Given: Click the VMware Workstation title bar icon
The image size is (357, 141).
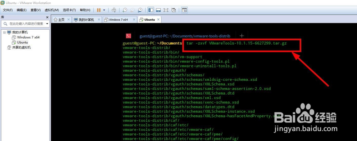Looking at the screenshot, I should [x=2, y=3].
